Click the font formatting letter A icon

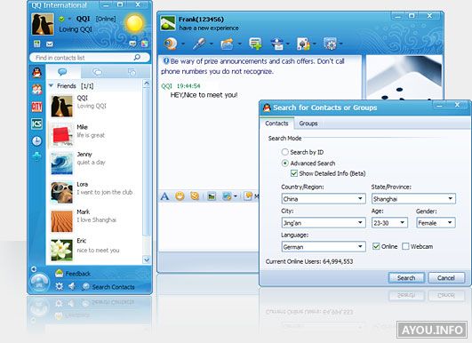coord(164,196)
